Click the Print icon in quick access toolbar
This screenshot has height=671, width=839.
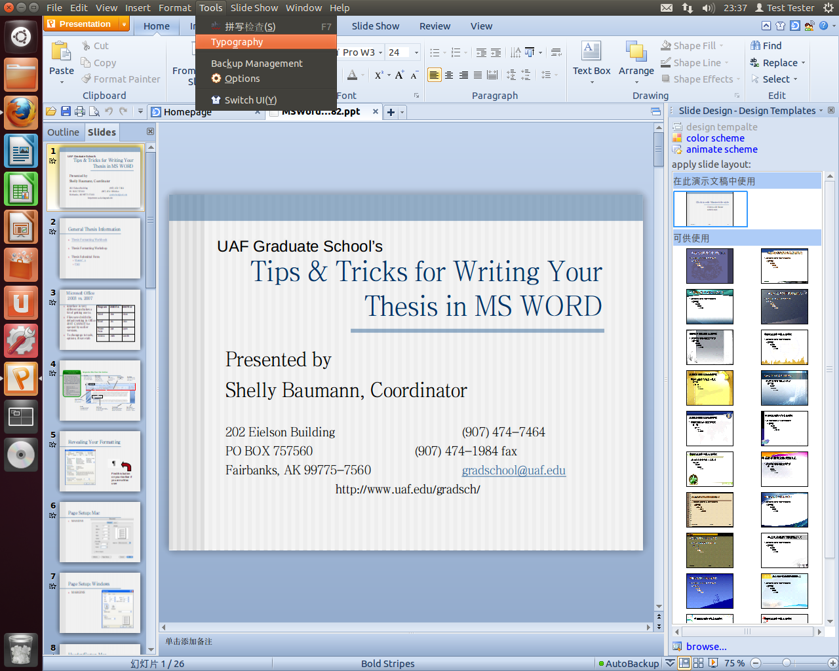point(80,111)
